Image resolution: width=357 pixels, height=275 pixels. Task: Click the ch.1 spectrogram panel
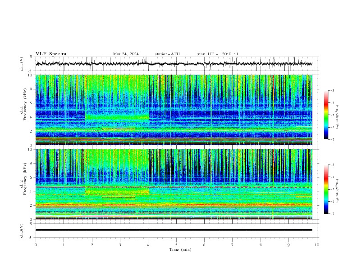click(174, 110)
